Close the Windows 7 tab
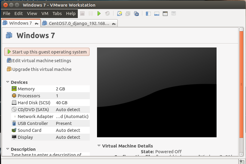Viewport: 246px width, 164px height. [x=37, y=23]
